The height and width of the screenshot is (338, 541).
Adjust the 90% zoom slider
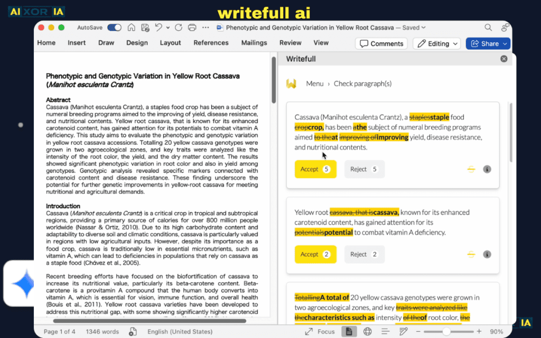446,332
